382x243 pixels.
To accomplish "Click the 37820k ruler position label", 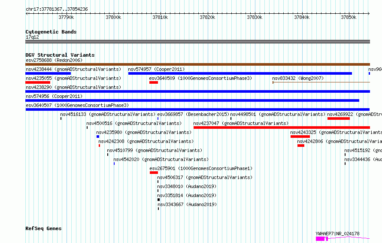I will [x=207, y=17].
